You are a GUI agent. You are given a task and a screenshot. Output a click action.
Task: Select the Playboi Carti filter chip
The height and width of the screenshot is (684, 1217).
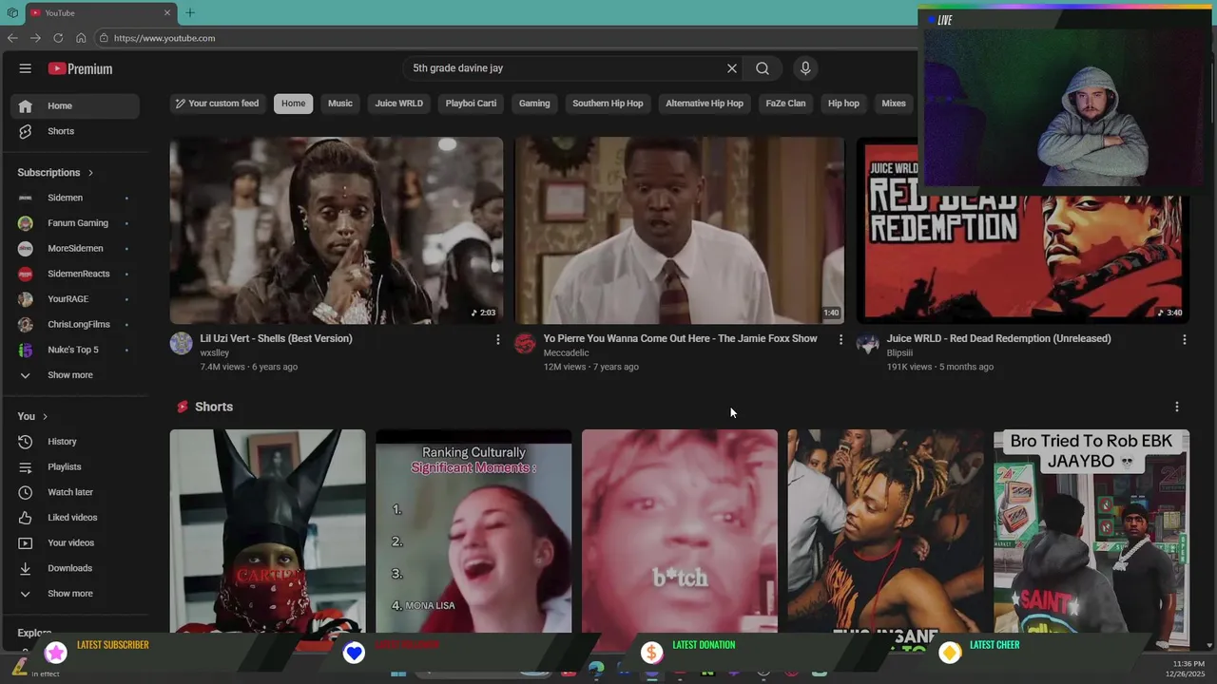[x=472, y=104]
